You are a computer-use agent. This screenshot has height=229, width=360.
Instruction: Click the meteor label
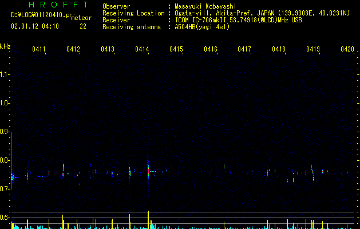(x=81, y=18)
